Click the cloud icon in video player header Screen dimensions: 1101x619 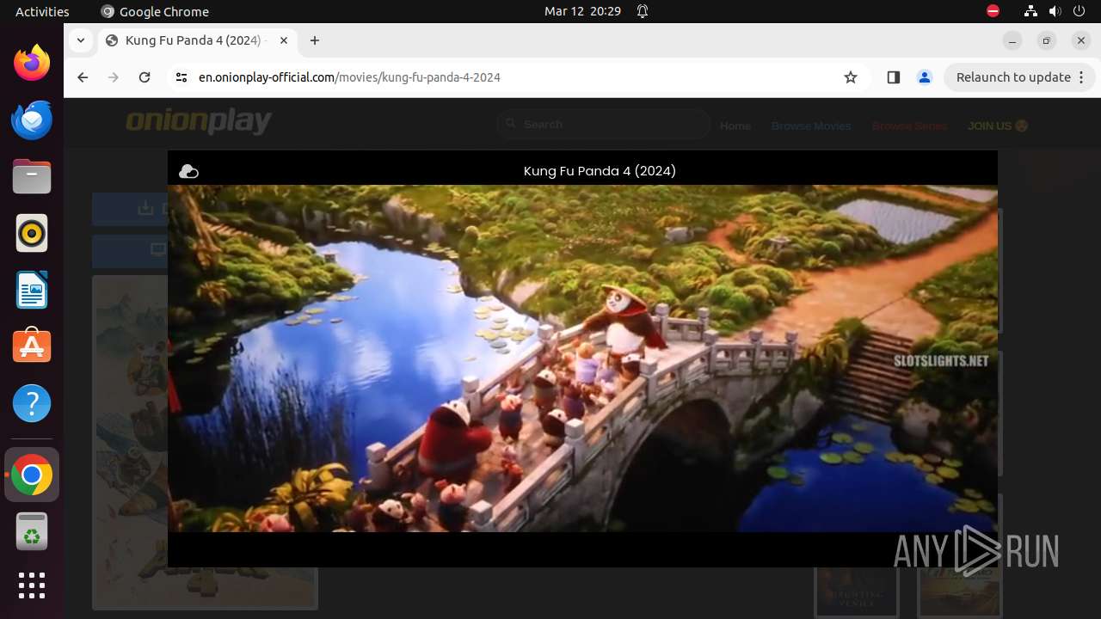coord(188,172)
